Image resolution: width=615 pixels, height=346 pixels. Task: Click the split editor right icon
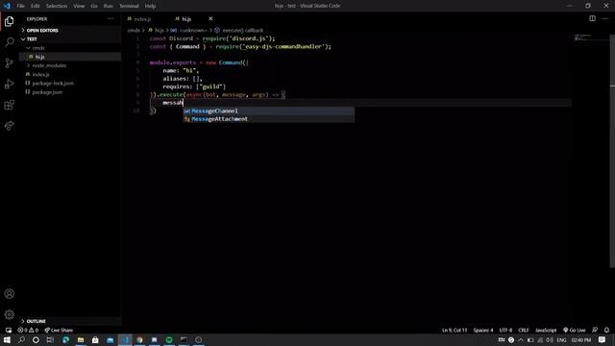pyautogui.click(x=592, y=18)
